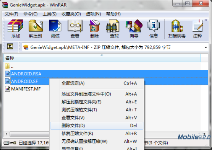Choose 全部选定(A) from context menu
This screenshot has width=212, height=150.
coord(97,83)
